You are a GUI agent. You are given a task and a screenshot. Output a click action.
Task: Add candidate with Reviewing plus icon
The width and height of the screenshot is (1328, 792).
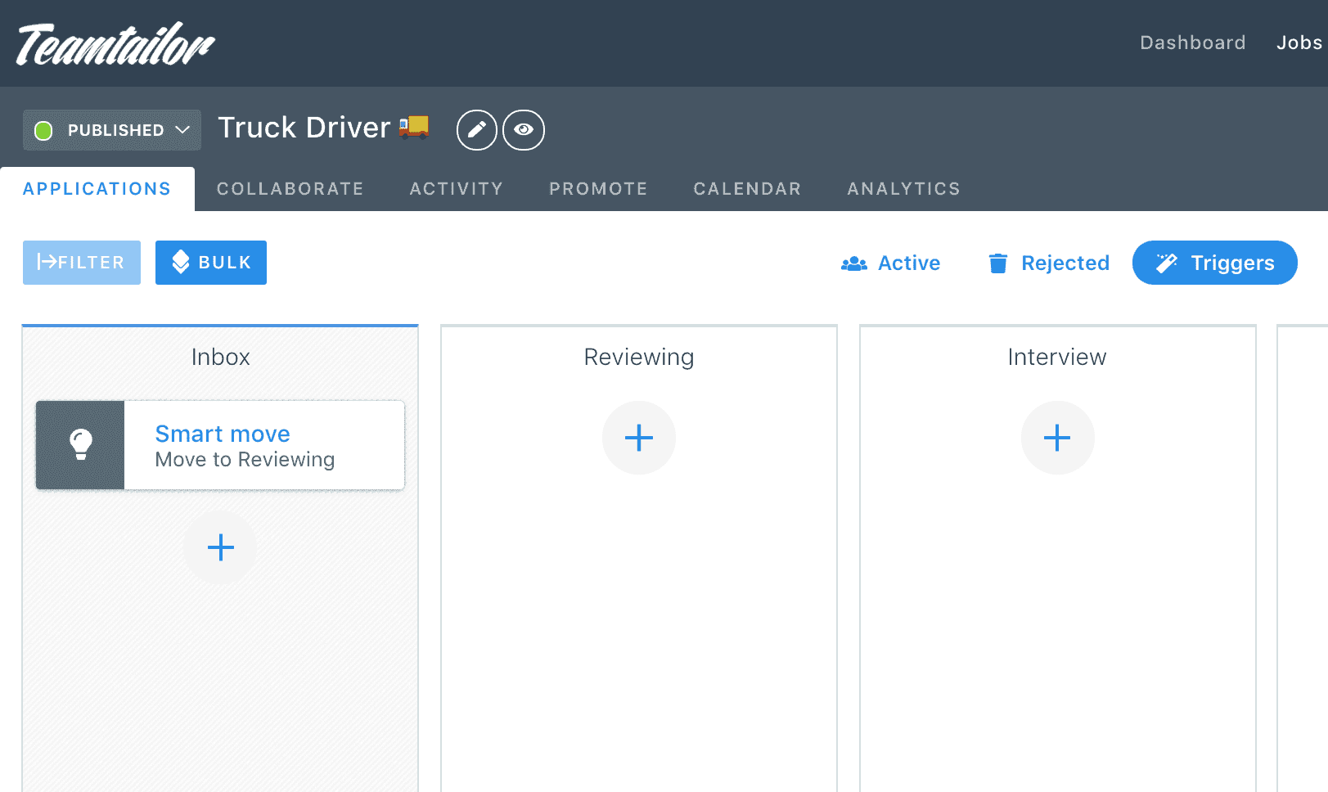[x=639, y=438]
